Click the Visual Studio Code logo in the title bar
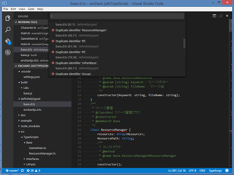The width and height of the screenshot is (234, 175). coord(4,3)
